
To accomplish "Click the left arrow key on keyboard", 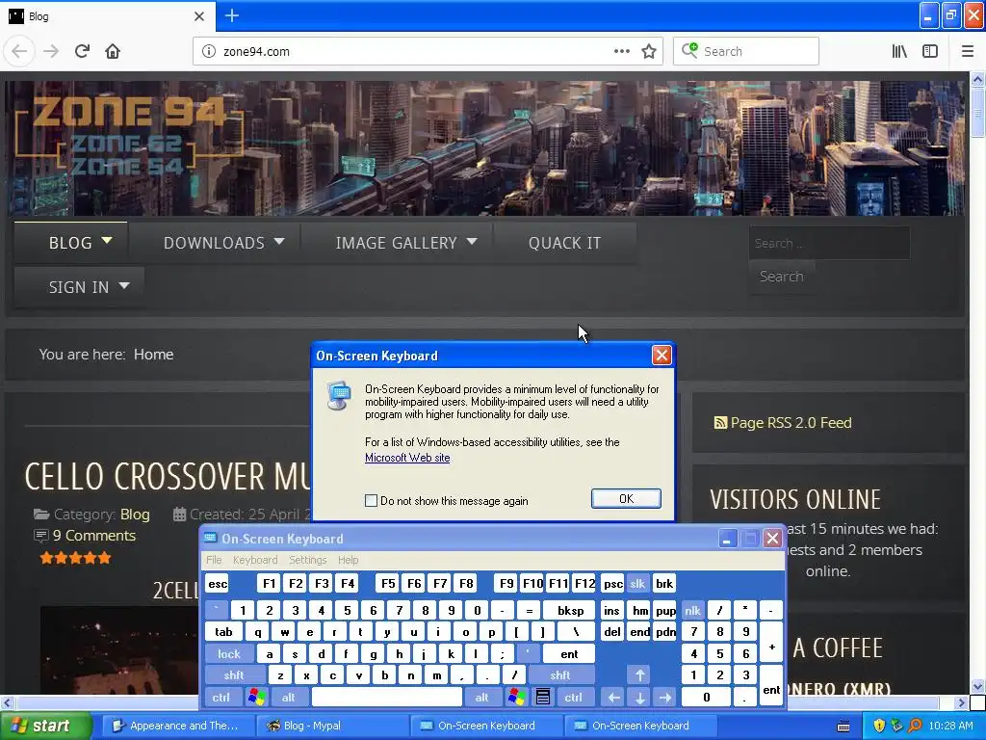I will (613, 697).
